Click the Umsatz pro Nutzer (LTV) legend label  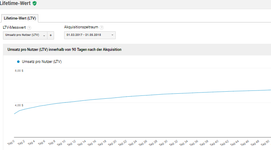coord(42,62)
